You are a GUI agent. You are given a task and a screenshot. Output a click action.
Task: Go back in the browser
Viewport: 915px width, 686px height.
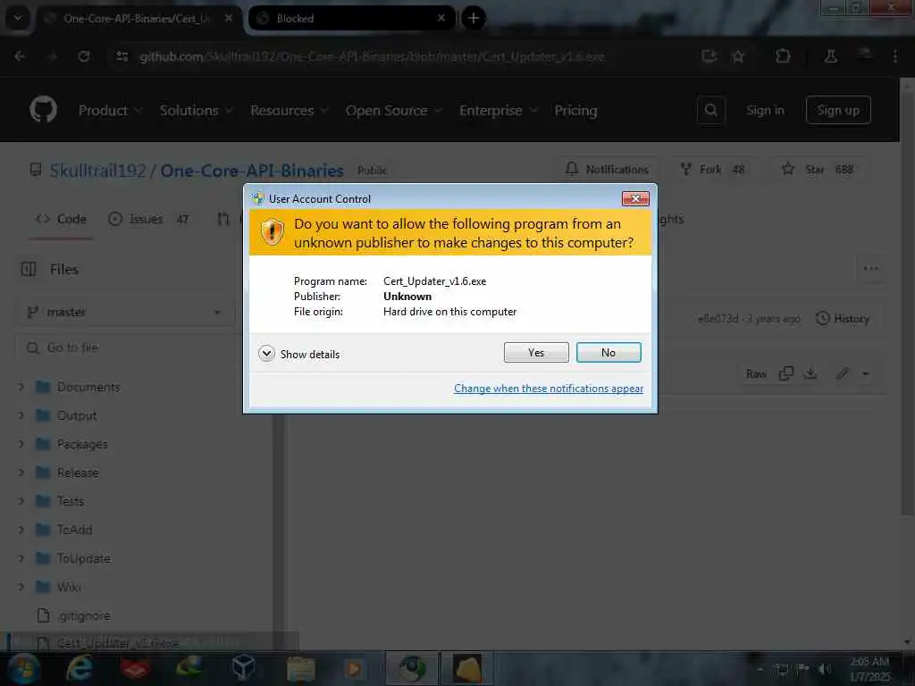coord(20,56)
